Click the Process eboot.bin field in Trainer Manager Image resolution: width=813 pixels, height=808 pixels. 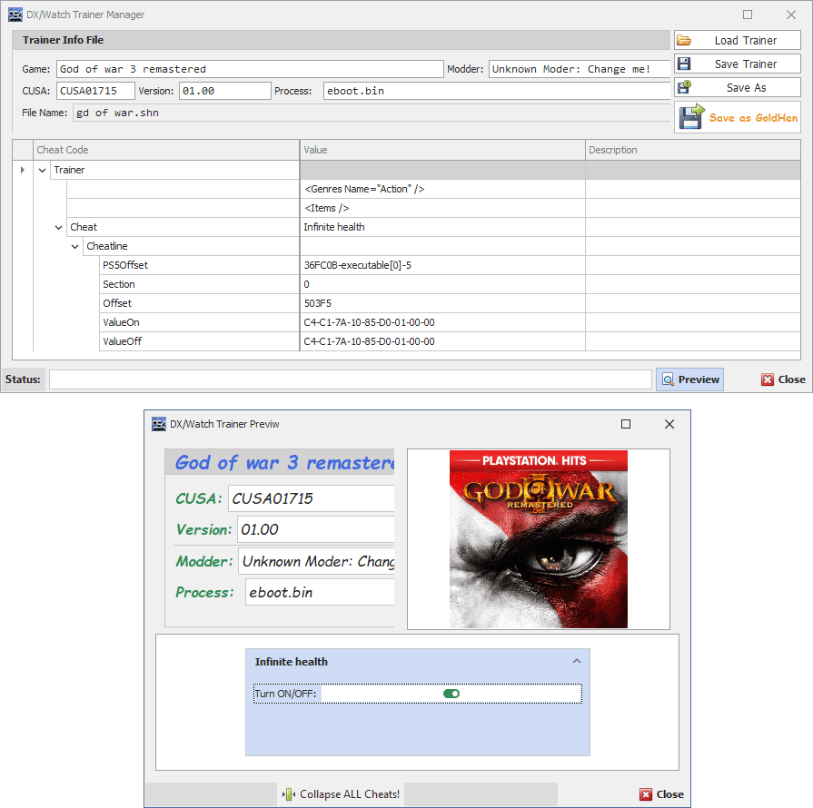(x=497, y=91)
